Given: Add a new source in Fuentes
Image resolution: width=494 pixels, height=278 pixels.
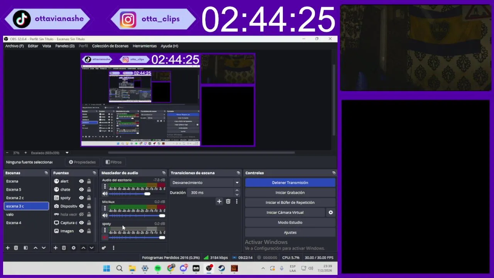Looking at the screenshot, I should [56, 248].
